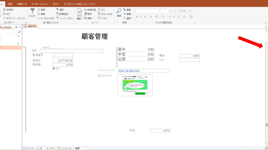
Task: Open the More (その他) records dropdown
Action: coord(103,18)
